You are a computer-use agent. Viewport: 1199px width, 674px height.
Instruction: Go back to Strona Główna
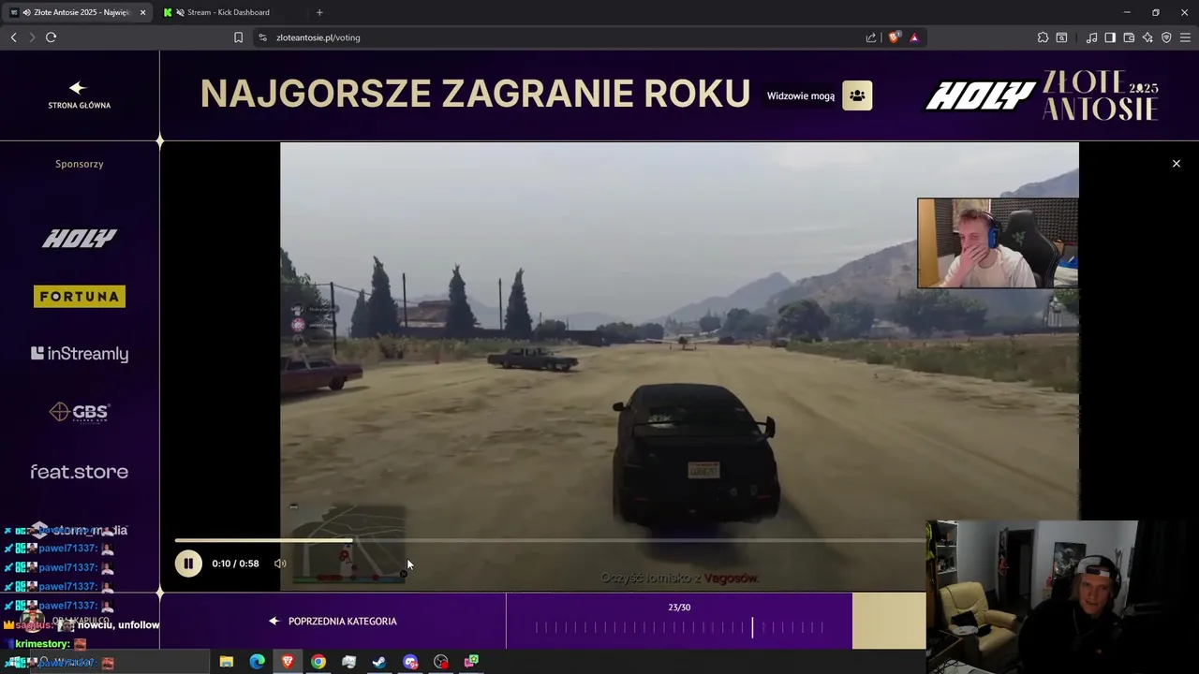pos(79,95)
